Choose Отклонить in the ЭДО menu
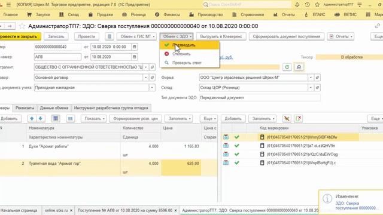Image resolution: width=383 pixels, height=215 pixels. (x=190, y=54)
